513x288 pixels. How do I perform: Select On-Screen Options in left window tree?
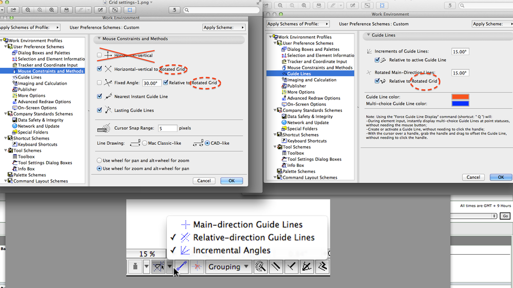37,107
